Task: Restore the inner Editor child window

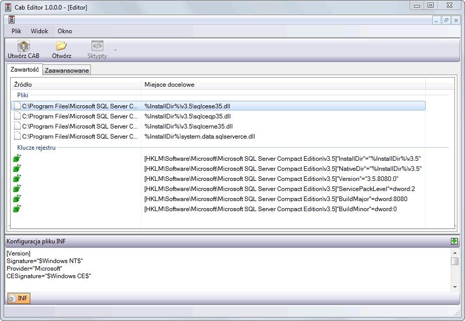Action: point(446,21)
